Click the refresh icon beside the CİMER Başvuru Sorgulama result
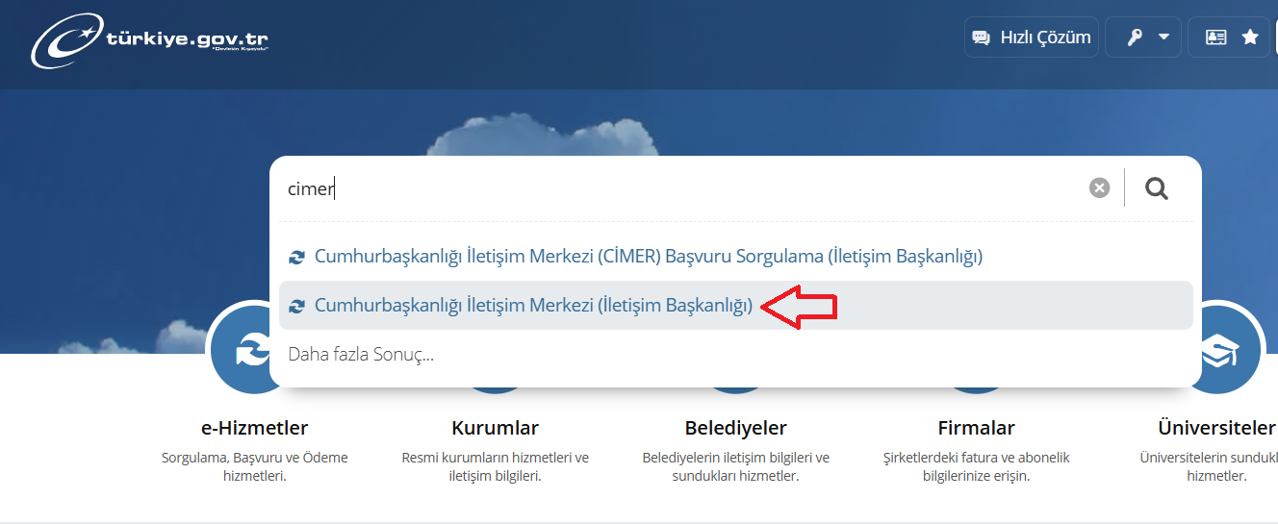The height and width of the screenshot is (524, 1278). point(296,257)
